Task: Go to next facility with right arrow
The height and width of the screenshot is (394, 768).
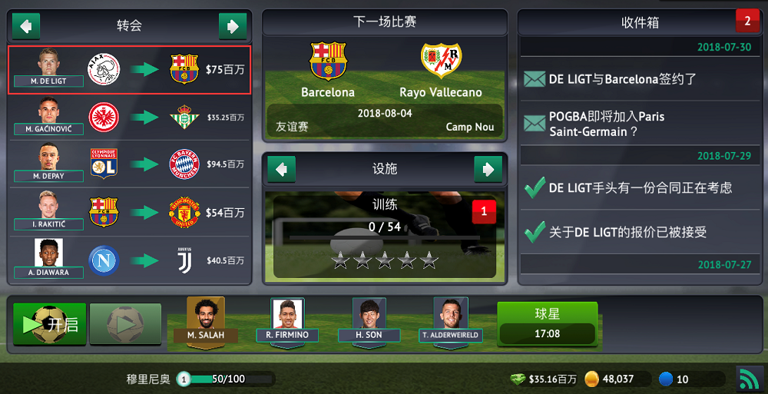Action: [488, 169]
